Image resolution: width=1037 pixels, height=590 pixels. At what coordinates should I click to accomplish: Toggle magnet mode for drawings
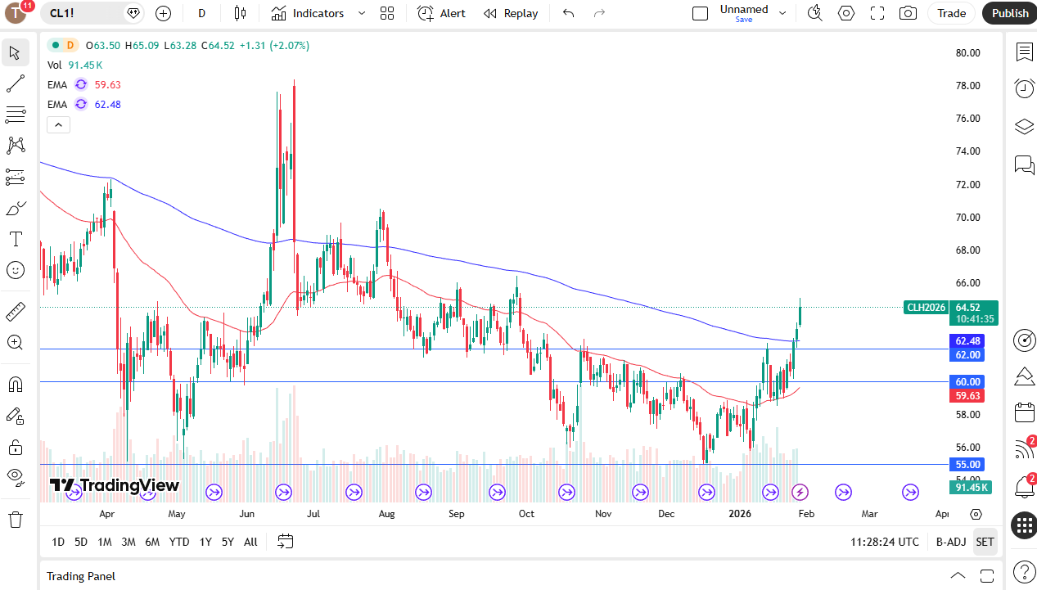(x=15, y=384)
